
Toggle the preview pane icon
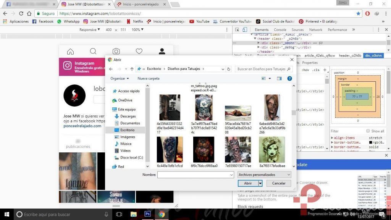(x=279, y=79)
